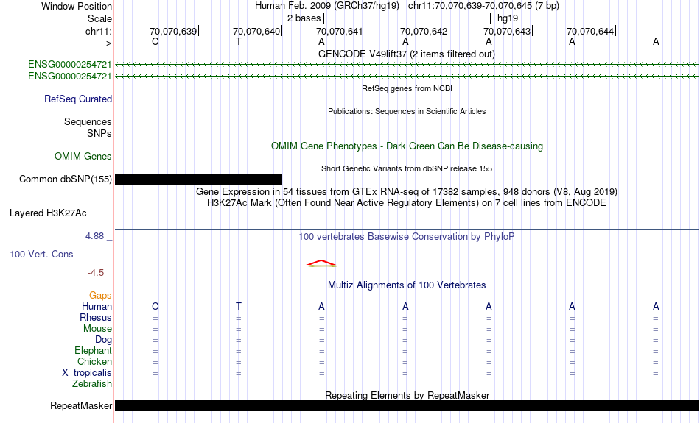The height and width of the screenshot is (423, 700).
Task: Click the GTEx Gene Expression track title
Action: [x=407, y=192]
